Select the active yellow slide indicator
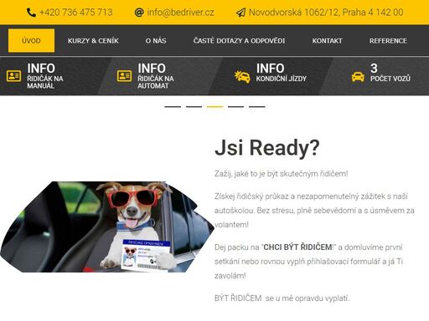 [214, 106]
